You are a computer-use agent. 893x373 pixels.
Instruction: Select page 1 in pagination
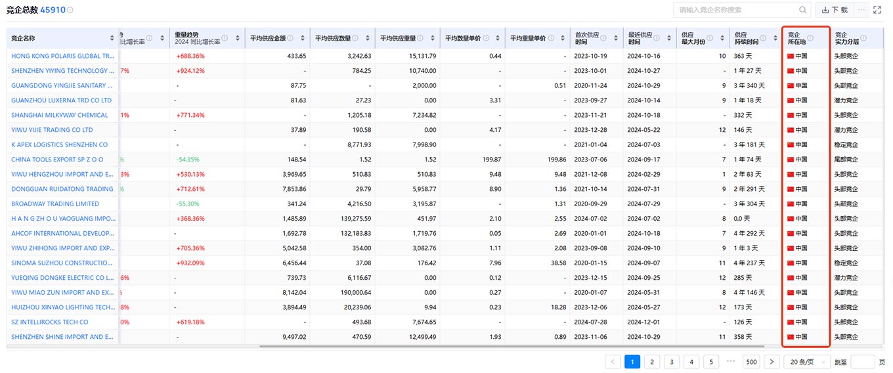[632, 361]
